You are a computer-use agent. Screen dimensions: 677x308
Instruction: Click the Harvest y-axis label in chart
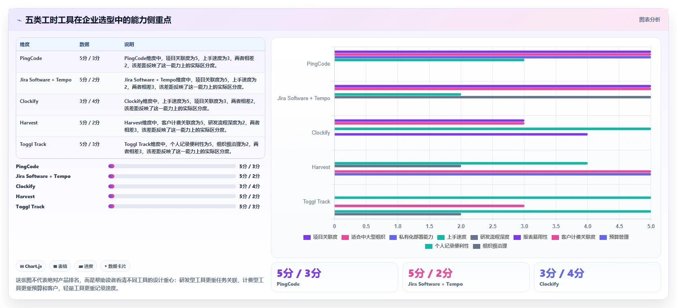point(321,167)
